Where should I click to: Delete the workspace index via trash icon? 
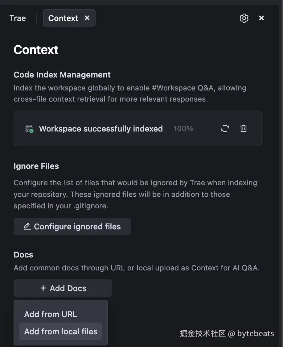[x=243, y=128]
